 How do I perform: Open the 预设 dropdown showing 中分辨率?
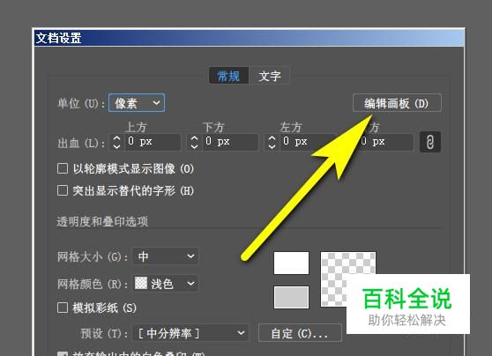coord(190,333)
